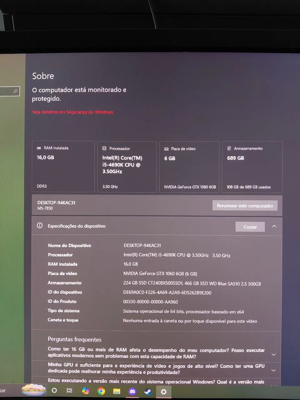The height and width of the screenshot is (400, 300).
Task: Collapse the Especificações do dispositivo section
Action: click(274, 226)
